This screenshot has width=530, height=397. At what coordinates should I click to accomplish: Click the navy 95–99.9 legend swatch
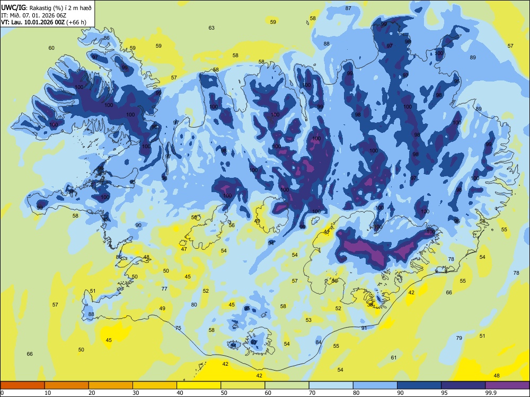(463, 385)
